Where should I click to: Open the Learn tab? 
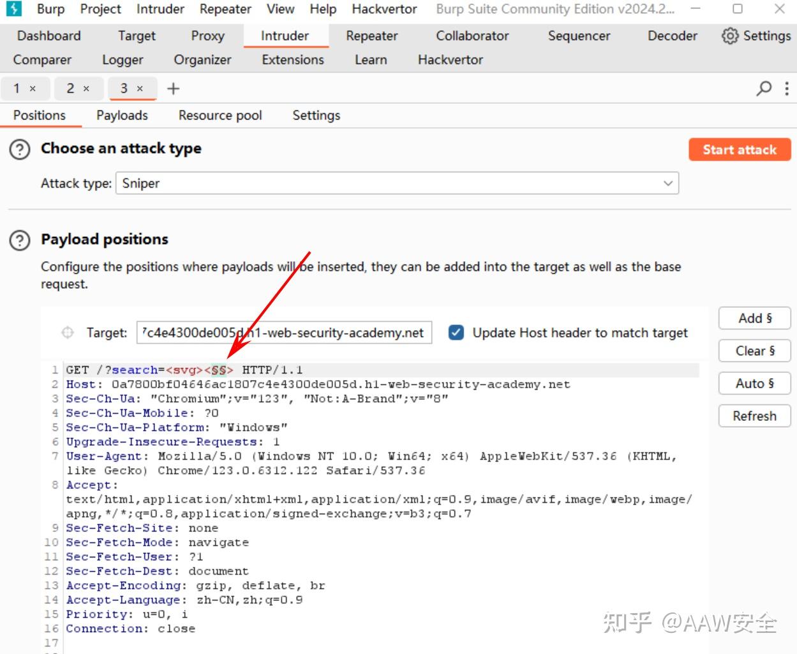click(371, 60)
